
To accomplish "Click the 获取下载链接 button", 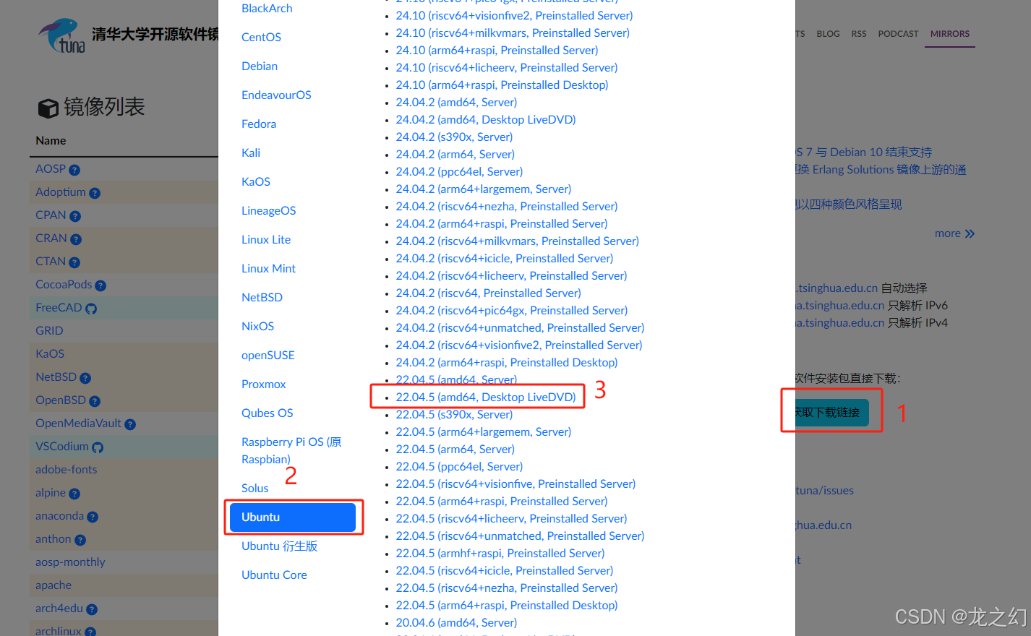I will pyautogui.click(x=831, y=412).
